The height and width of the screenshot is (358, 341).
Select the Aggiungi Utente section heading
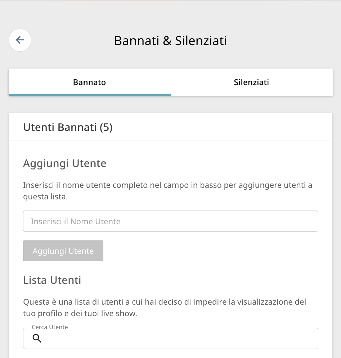tap(65, 163)
